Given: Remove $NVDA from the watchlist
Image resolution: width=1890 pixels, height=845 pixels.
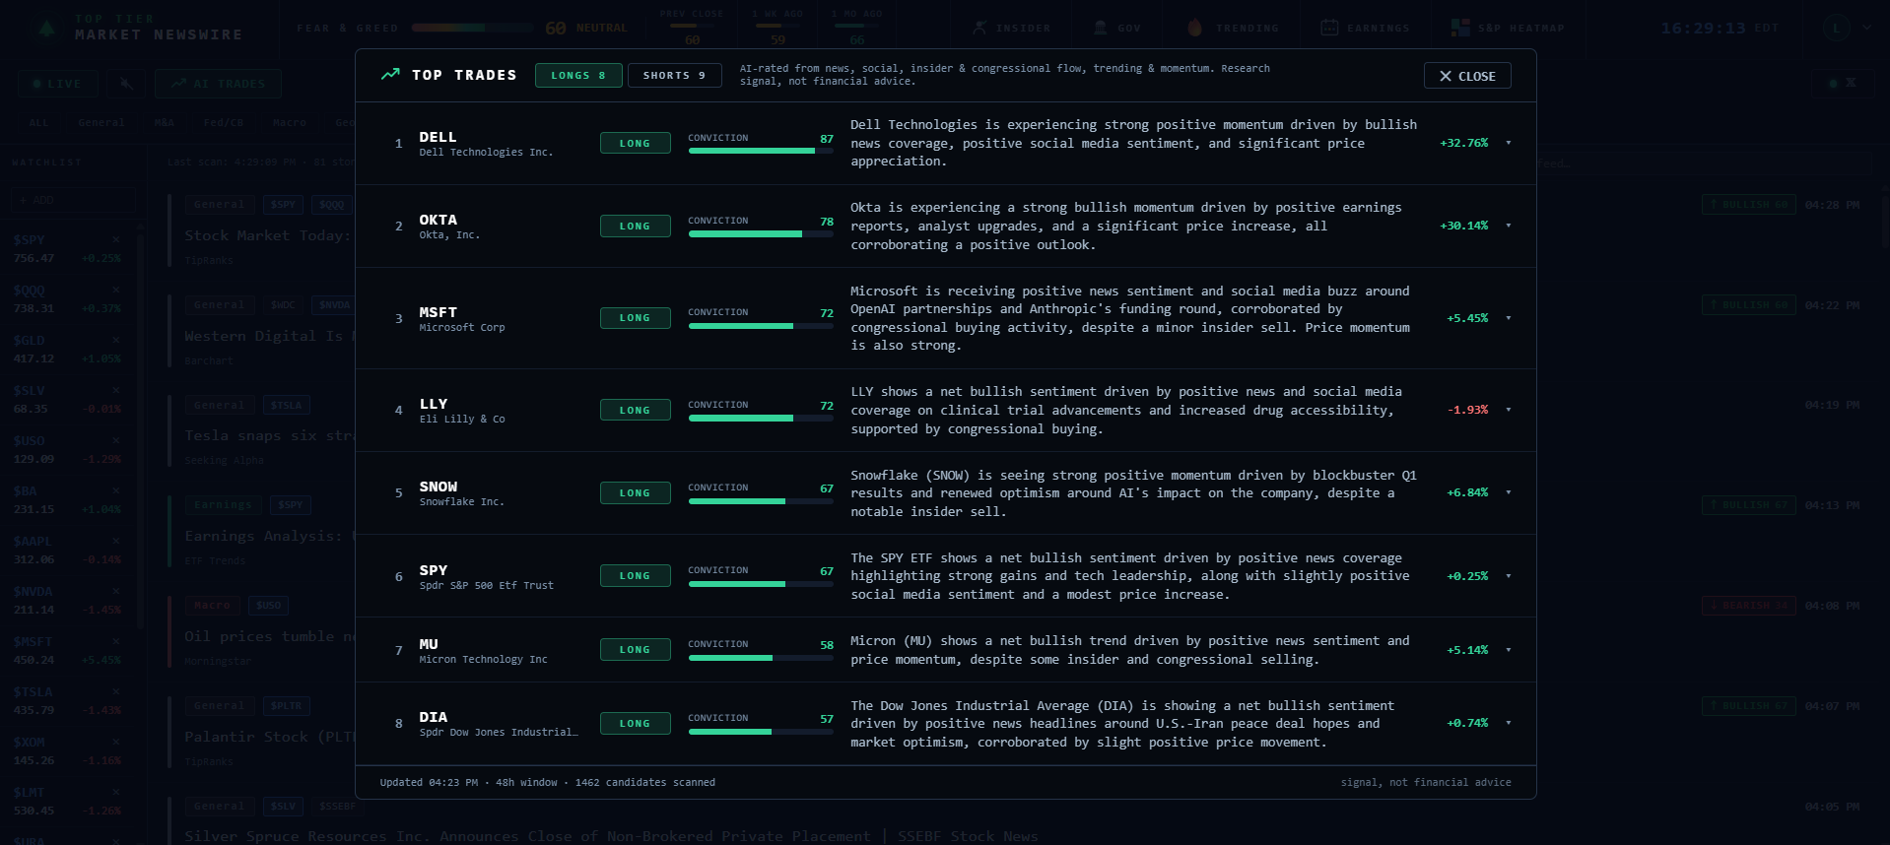Looking at the screenshot, I should pyautogui.click(x=116, y=591).
